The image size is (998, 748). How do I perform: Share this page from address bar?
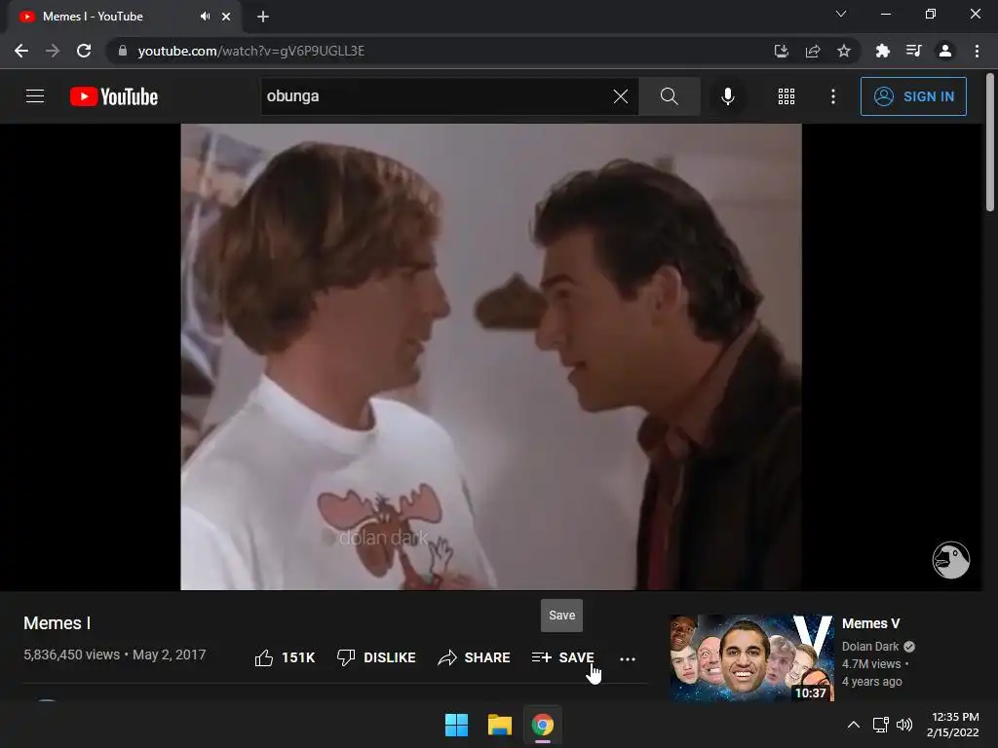click(813, 51)
